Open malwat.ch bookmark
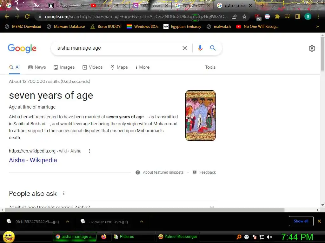The image size is (325, 243). pos(219,27)
